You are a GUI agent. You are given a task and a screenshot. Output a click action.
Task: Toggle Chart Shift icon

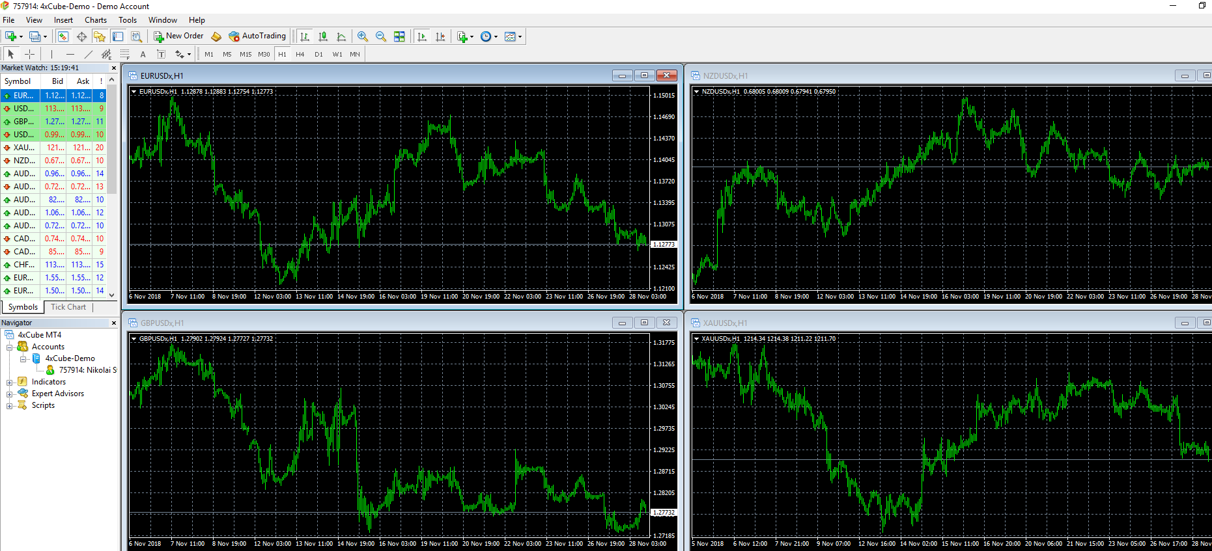440,36
